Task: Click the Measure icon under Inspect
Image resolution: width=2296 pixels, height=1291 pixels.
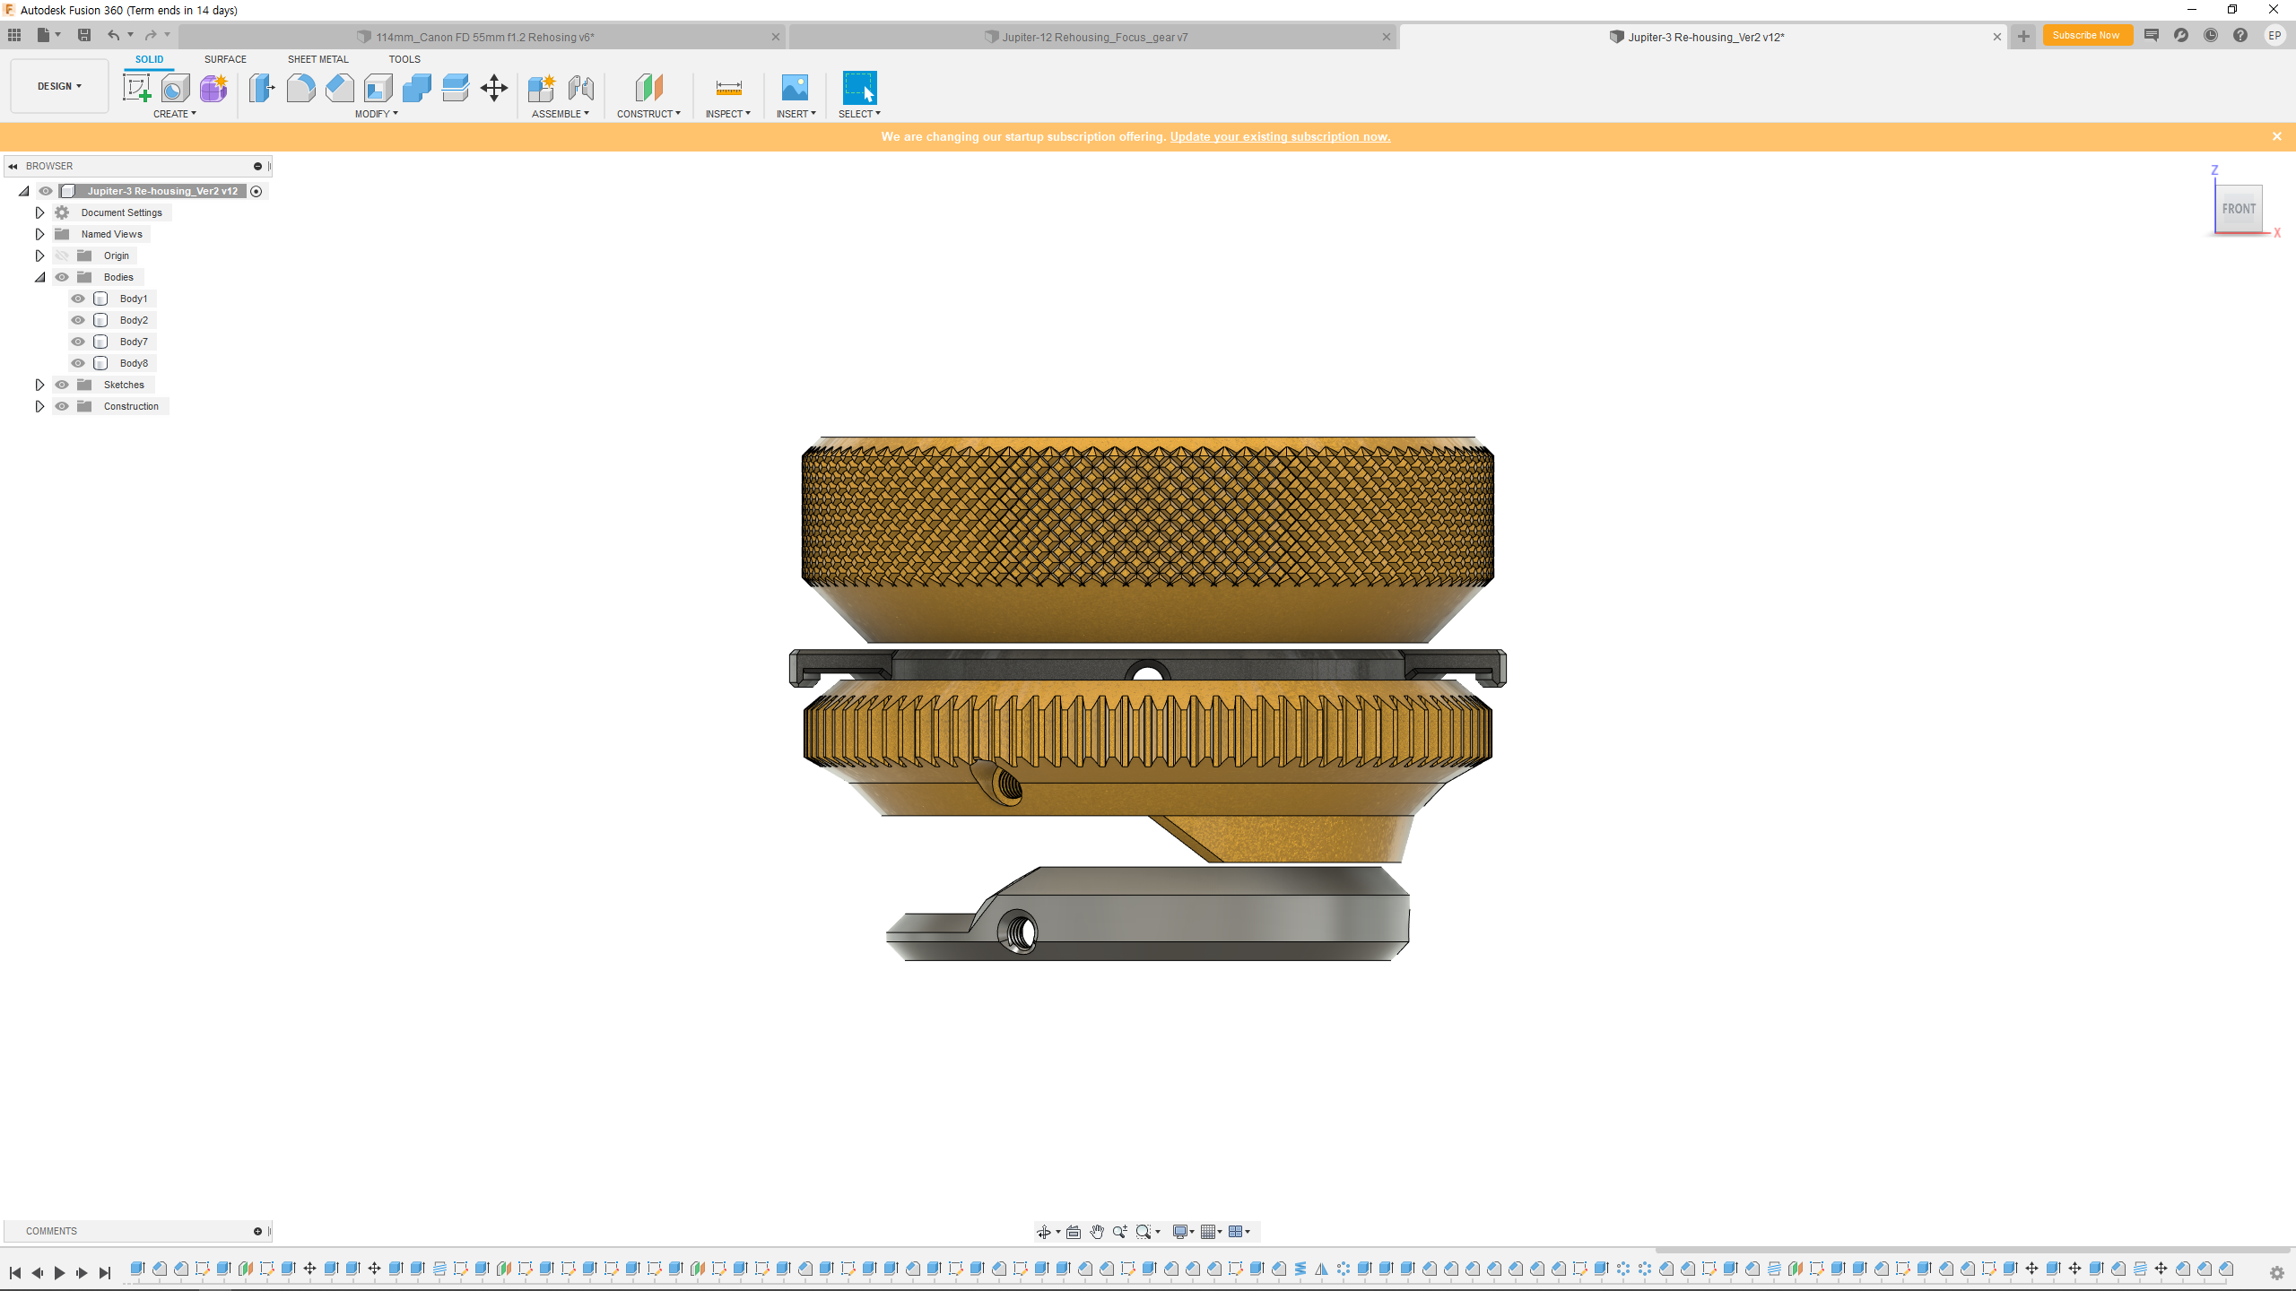Action: tap(728, 88)
